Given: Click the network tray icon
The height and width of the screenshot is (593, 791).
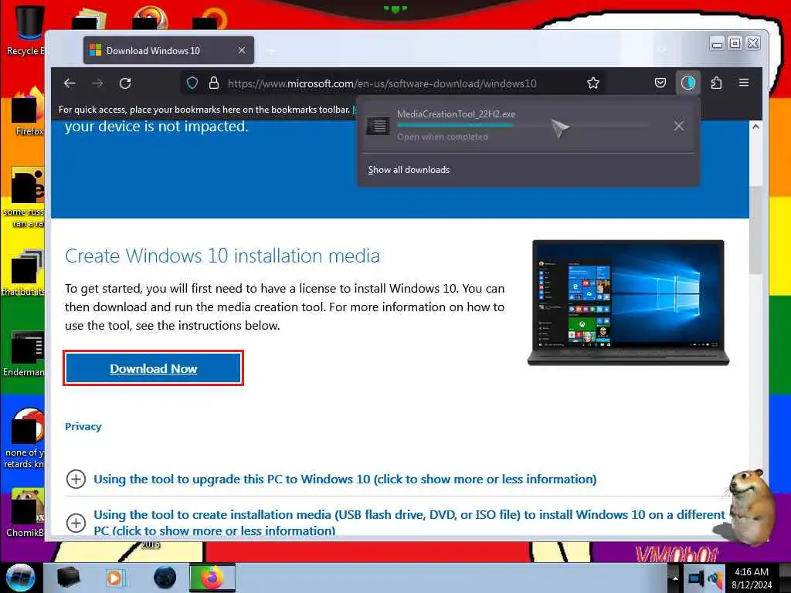Looking at the screenshot, I should [x=696, y=578].
